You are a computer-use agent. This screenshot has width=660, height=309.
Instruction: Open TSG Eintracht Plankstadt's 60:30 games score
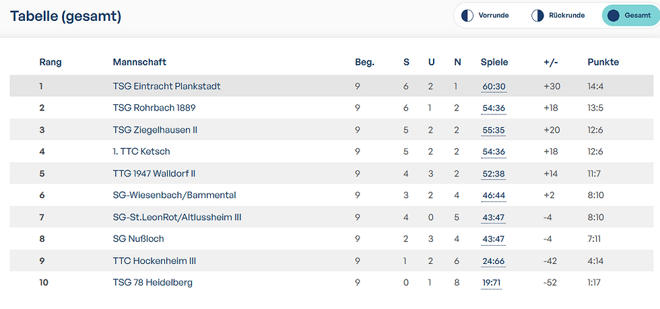(x=494, y=87)
